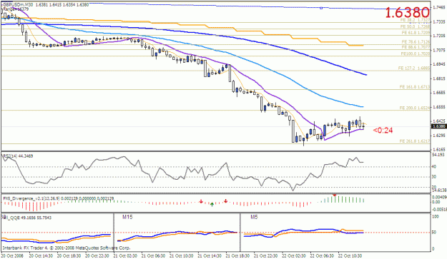Click the large red 1.6380 price display
The width and height of the screenshot is (447, 259).
point(407,13)
